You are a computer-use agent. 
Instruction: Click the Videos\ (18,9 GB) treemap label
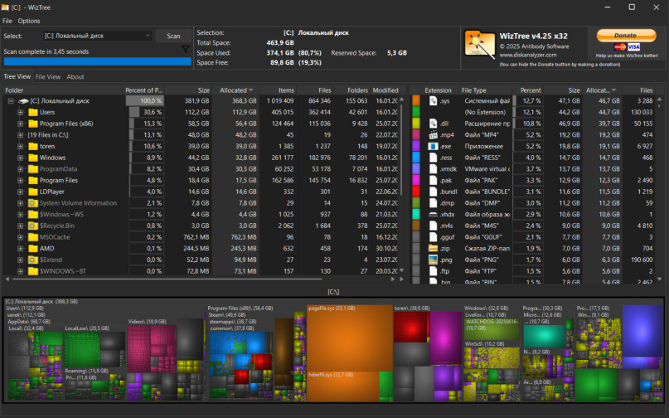(148, 322)
